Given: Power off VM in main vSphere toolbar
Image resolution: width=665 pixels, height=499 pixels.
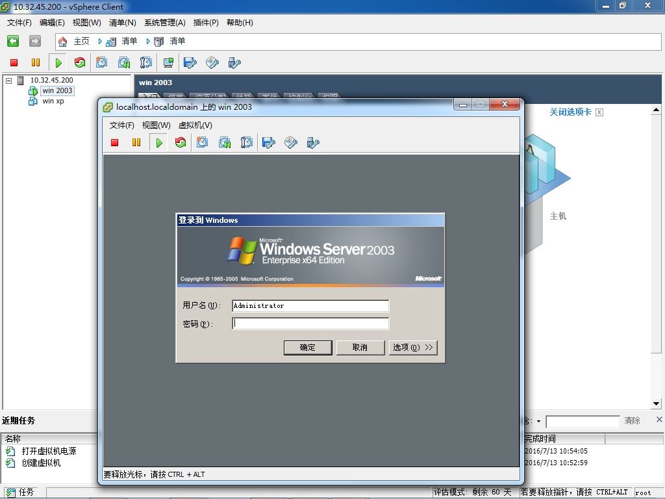Looking at the screenshot, I should pyautogui.click(x=14, y=63).
